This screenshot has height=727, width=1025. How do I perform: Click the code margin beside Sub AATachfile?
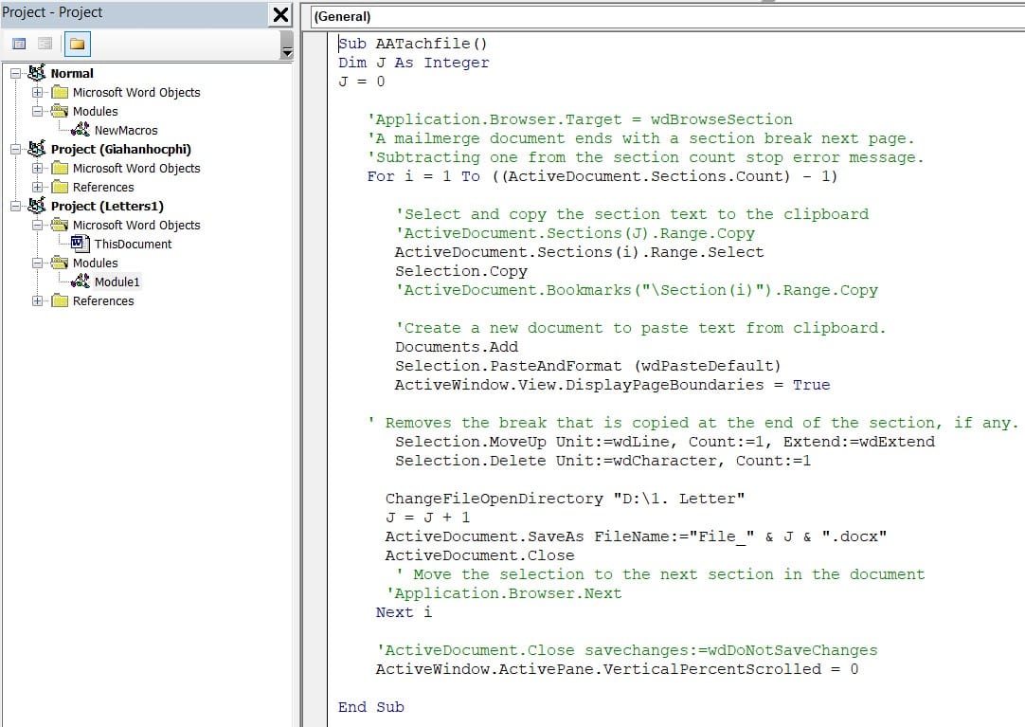332,43
